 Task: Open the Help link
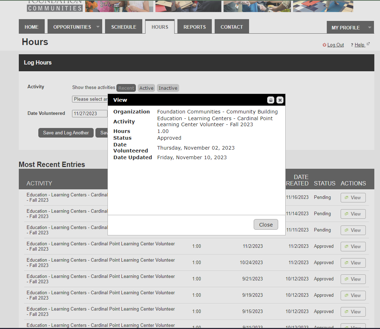point(360,45)
